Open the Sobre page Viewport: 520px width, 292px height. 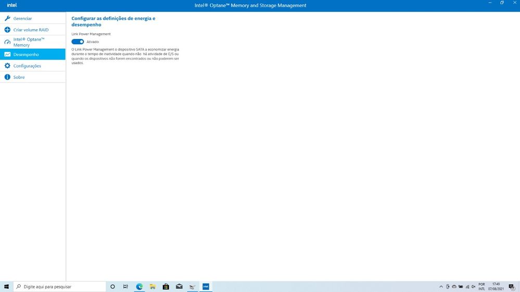(32, 77)
